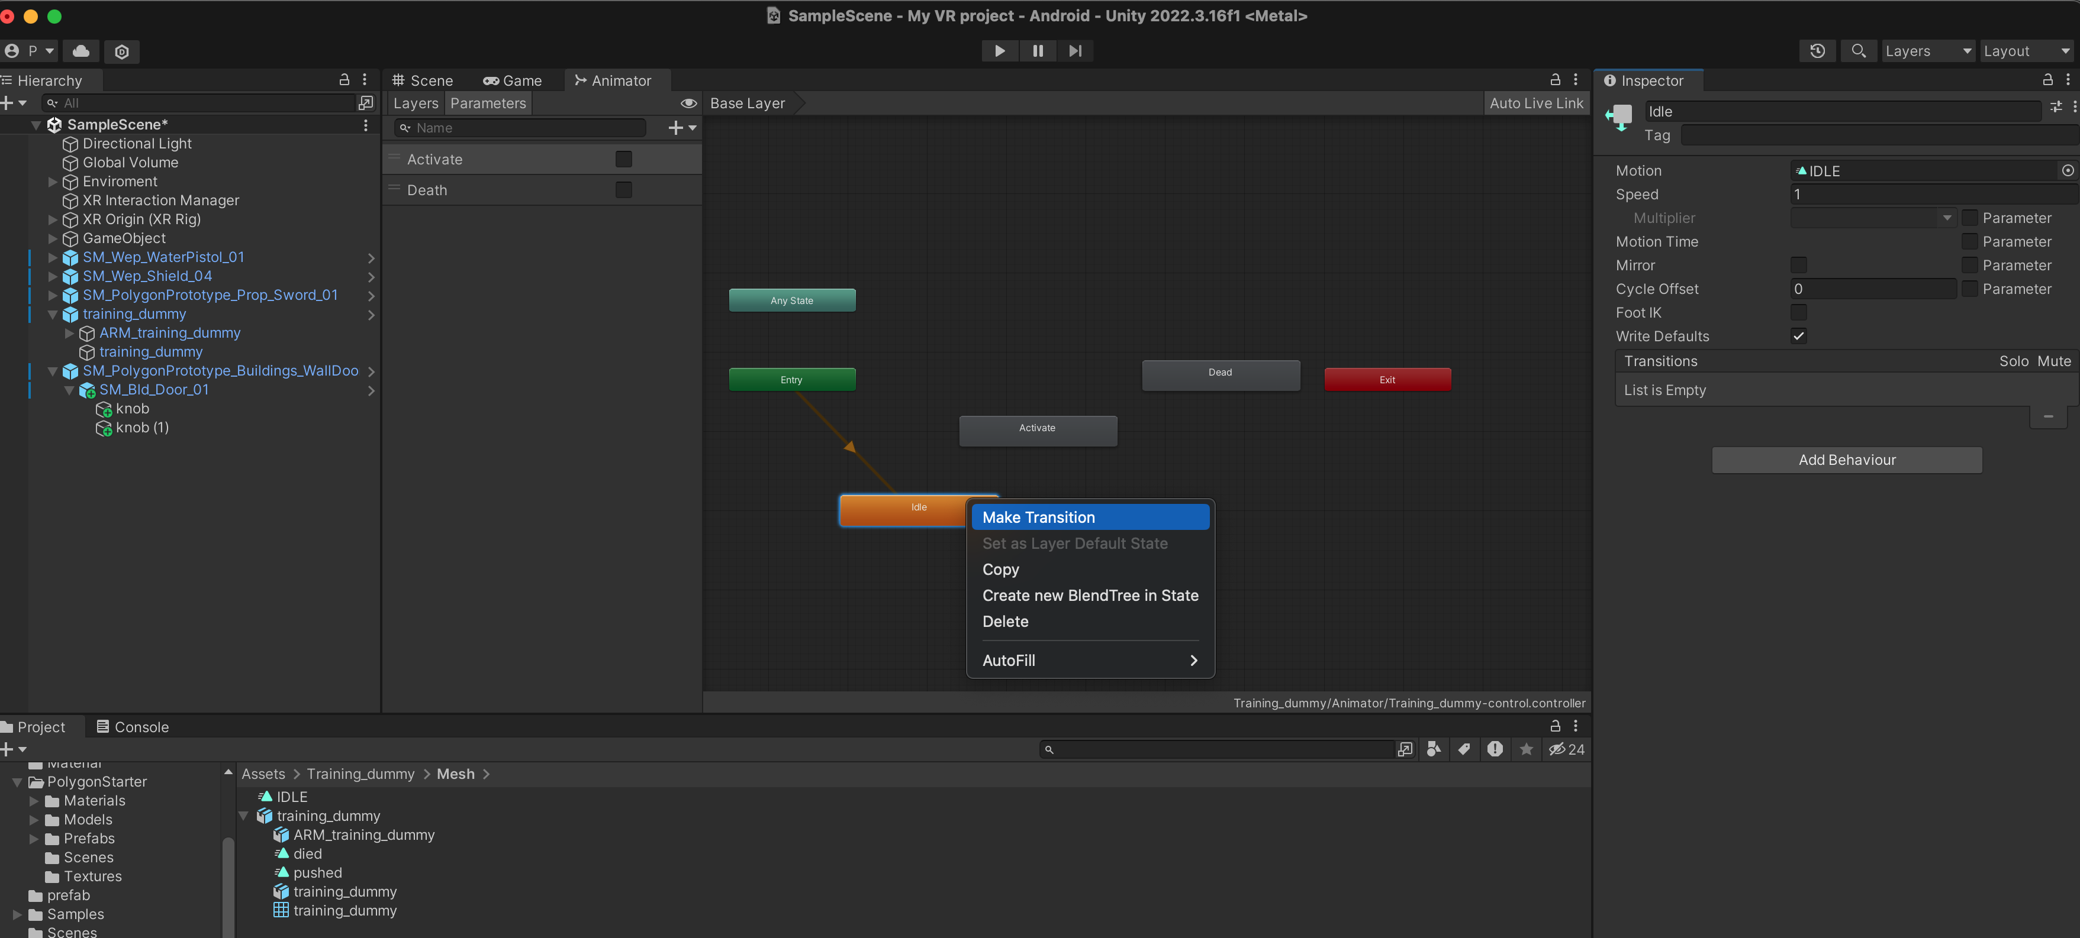Click the Project errors filter icon
Image resolution: width=2080 pixels, height=938 pixels.
pos(1495,749)
